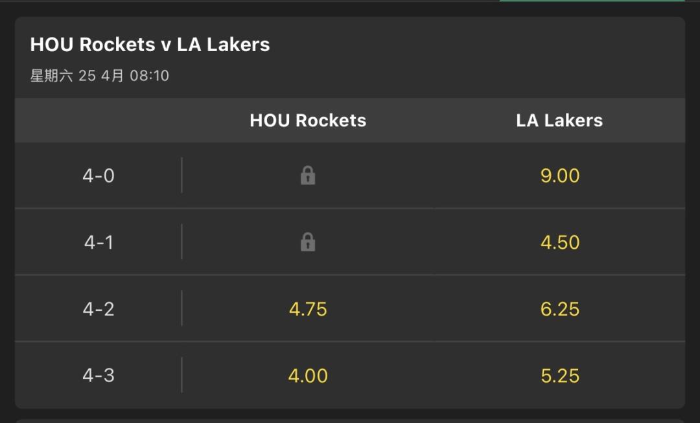Click the 4-0 series score label

99,176
